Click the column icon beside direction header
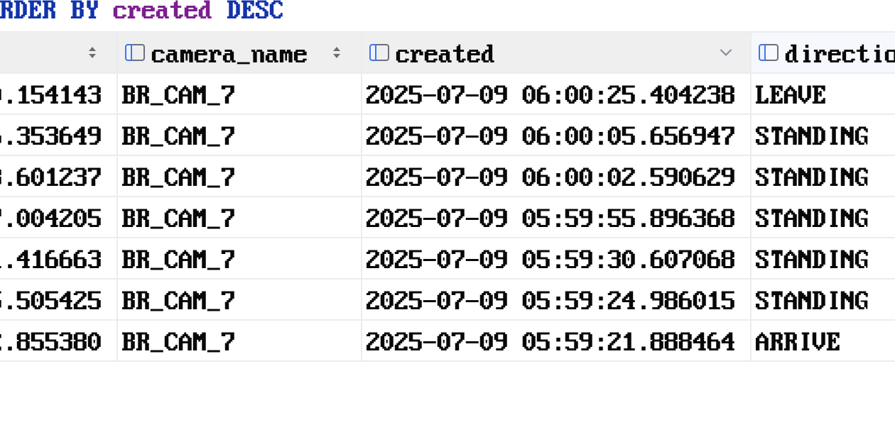The width and height of the screenshot is (895, 437). click(x=769, y=53)
